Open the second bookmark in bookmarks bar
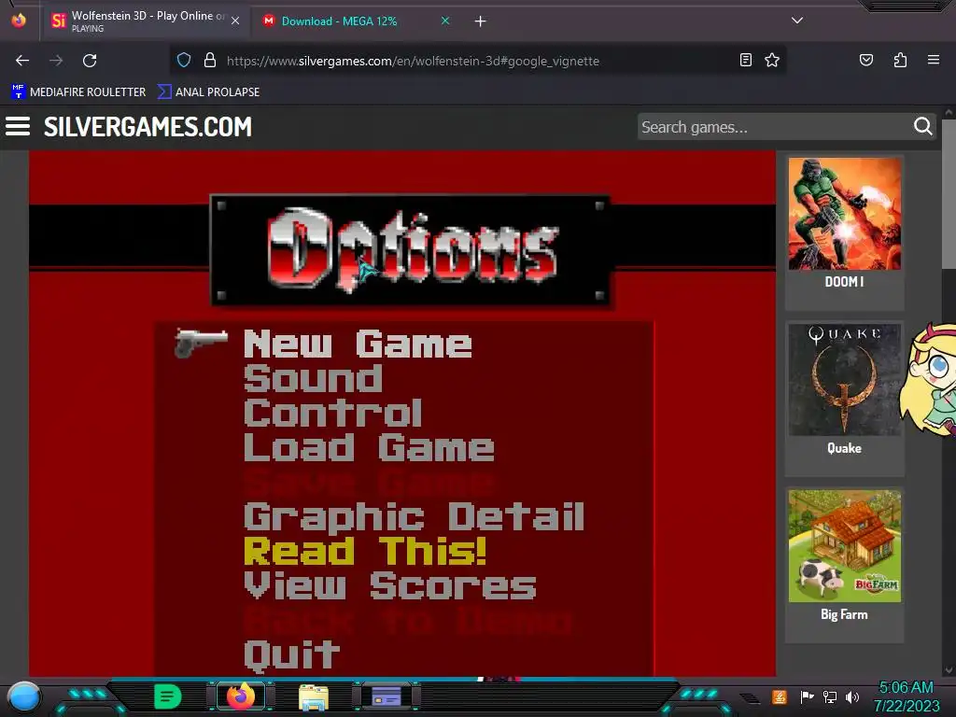956x717 pixels. [x=208, y=92]
